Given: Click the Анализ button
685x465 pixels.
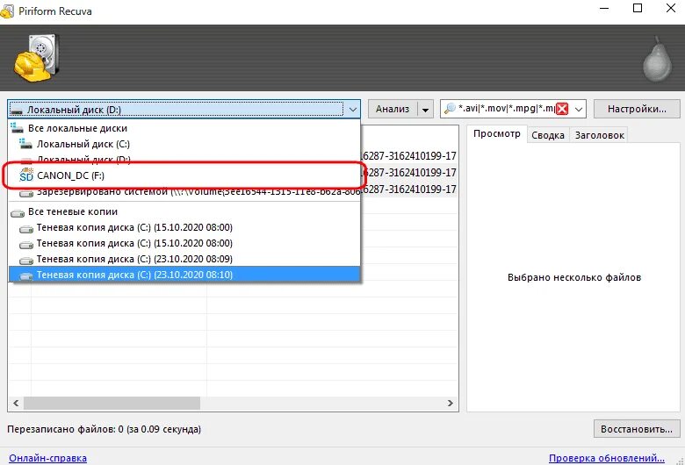Looking at the screenshot, I should pos(393,109).
